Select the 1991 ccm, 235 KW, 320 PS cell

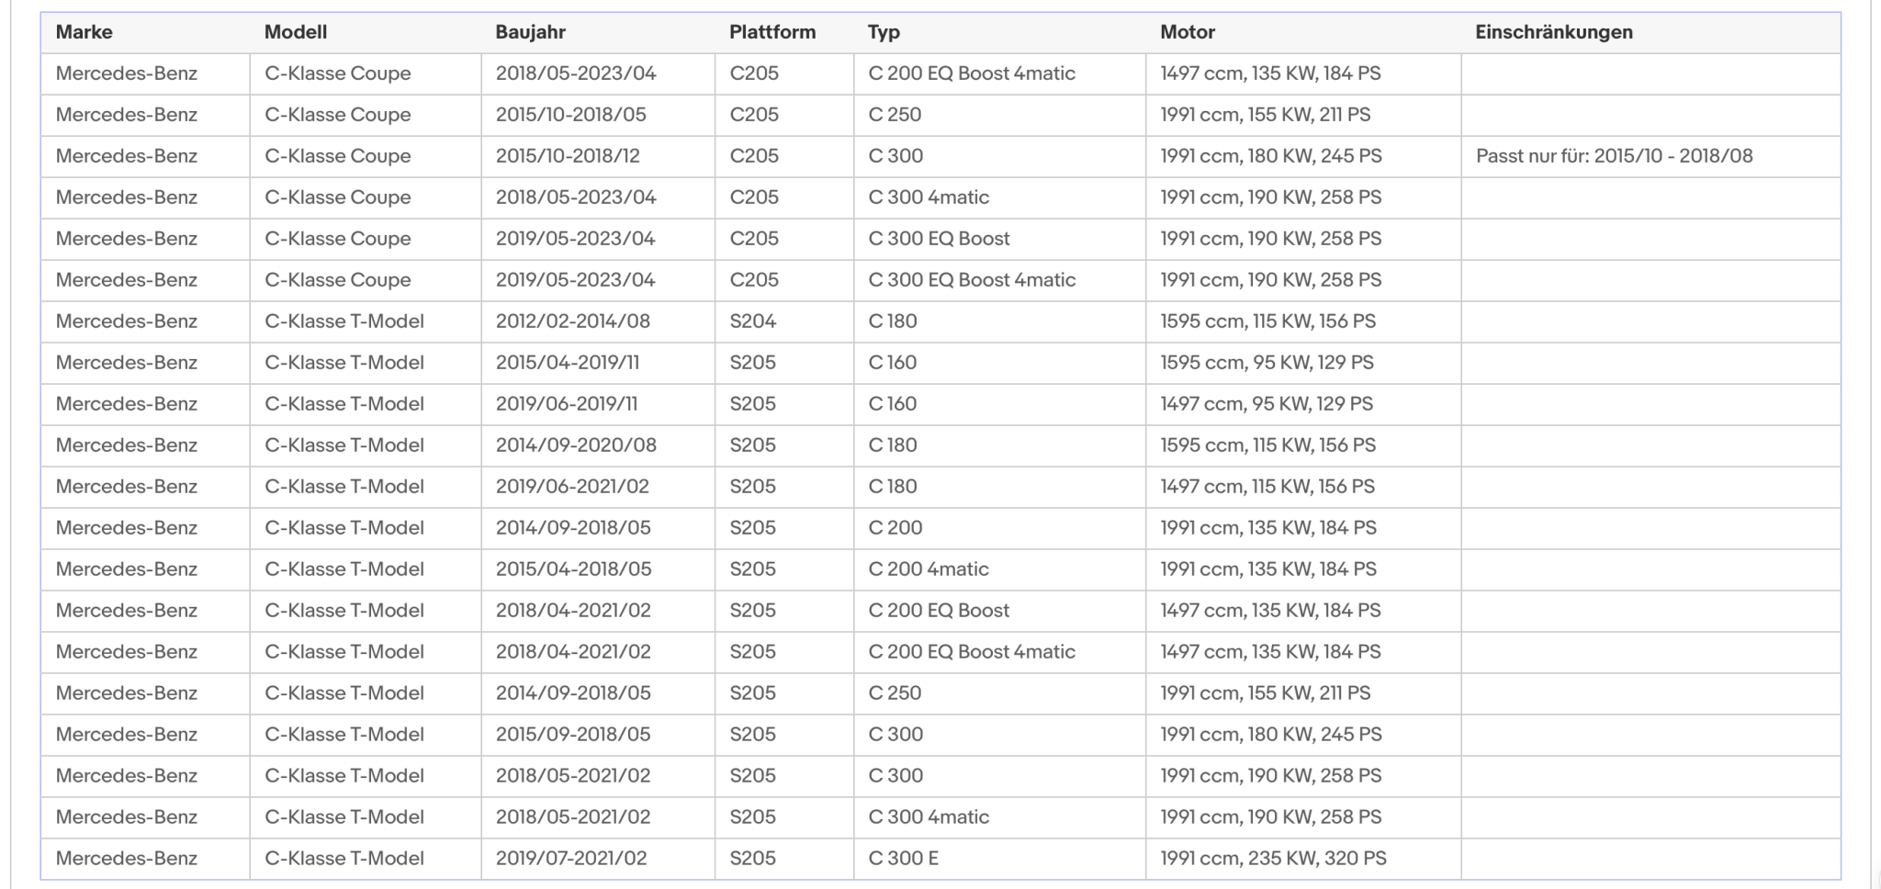(1303, 859)
